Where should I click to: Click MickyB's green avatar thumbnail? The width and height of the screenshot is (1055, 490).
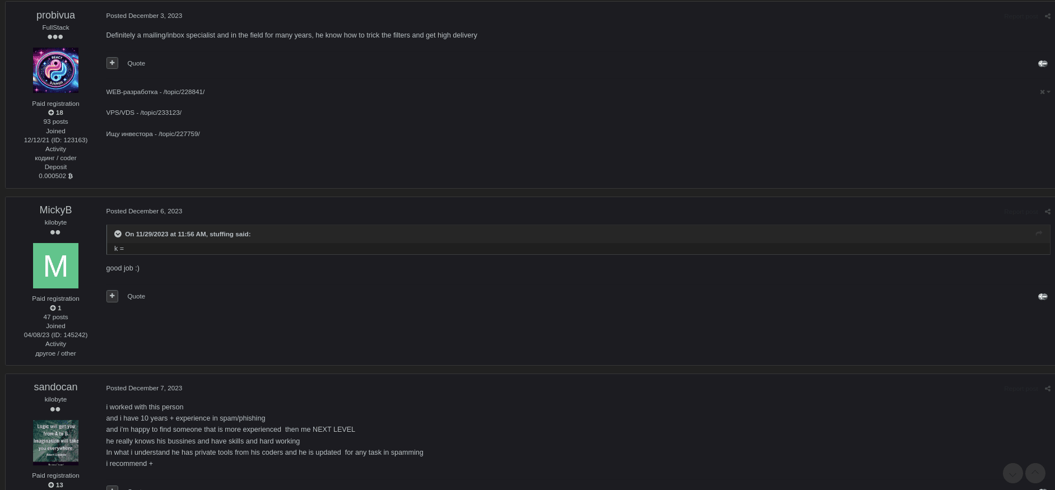pos(55,265)
